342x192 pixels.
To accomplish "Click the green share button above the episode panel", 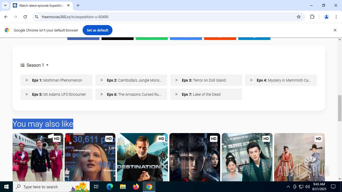I will [x=152, y=38].
